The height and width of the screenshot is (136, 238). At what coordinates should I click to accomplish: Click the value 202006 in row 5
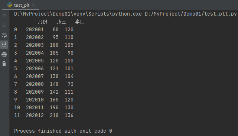point(35,68)
